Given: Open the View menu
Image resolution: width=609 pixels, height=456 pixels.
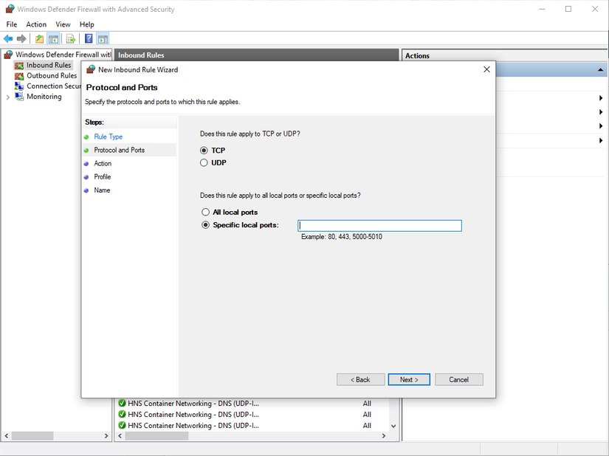Looking at the screenshot, I should (63, 24).
